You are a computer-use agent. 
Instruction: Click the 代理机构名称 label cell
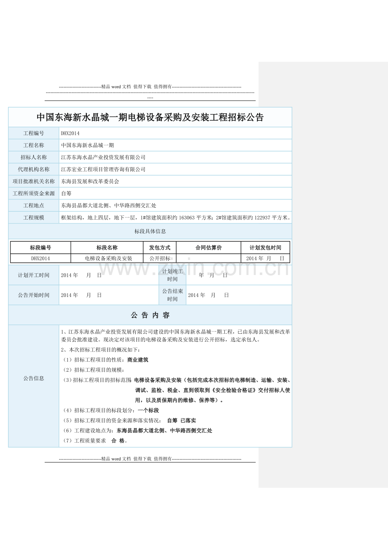pyautogui.click(x=34, y=169)
